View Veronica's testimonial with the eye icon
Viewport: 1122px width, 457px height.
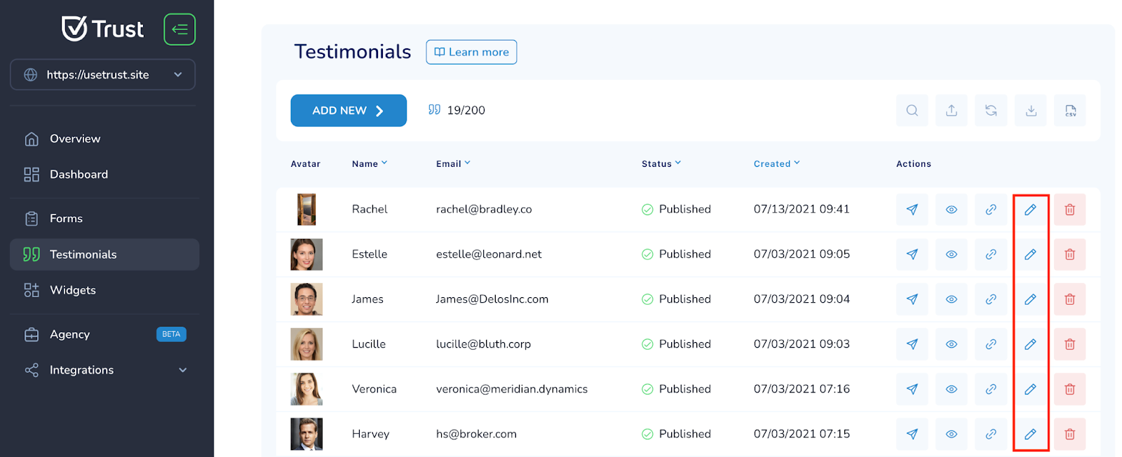(x=952, y=389)
